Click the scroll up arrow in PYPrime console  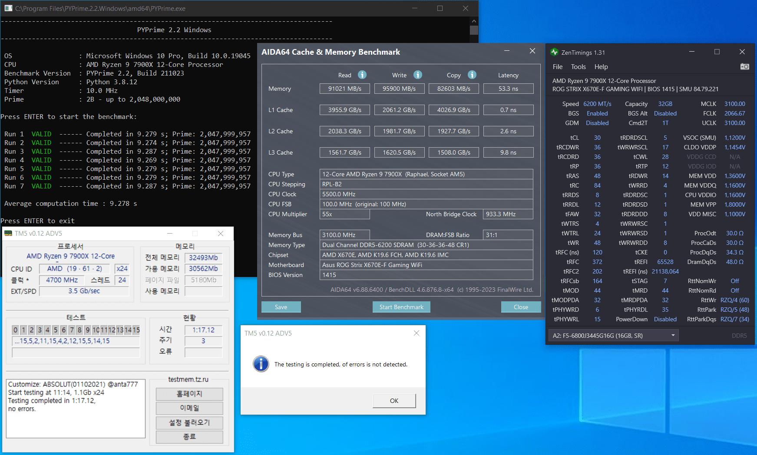pyautogui.click(x=474, y=21)
